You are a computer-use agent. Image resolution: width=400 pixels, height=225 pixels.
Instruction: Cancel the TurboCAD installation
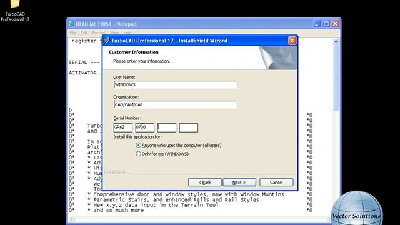(x=276, y=182)
